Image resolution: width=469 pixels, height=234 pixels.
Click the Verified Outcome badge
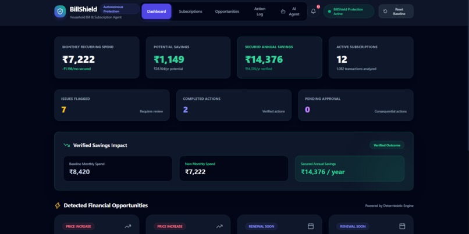[x=387, y=145]
